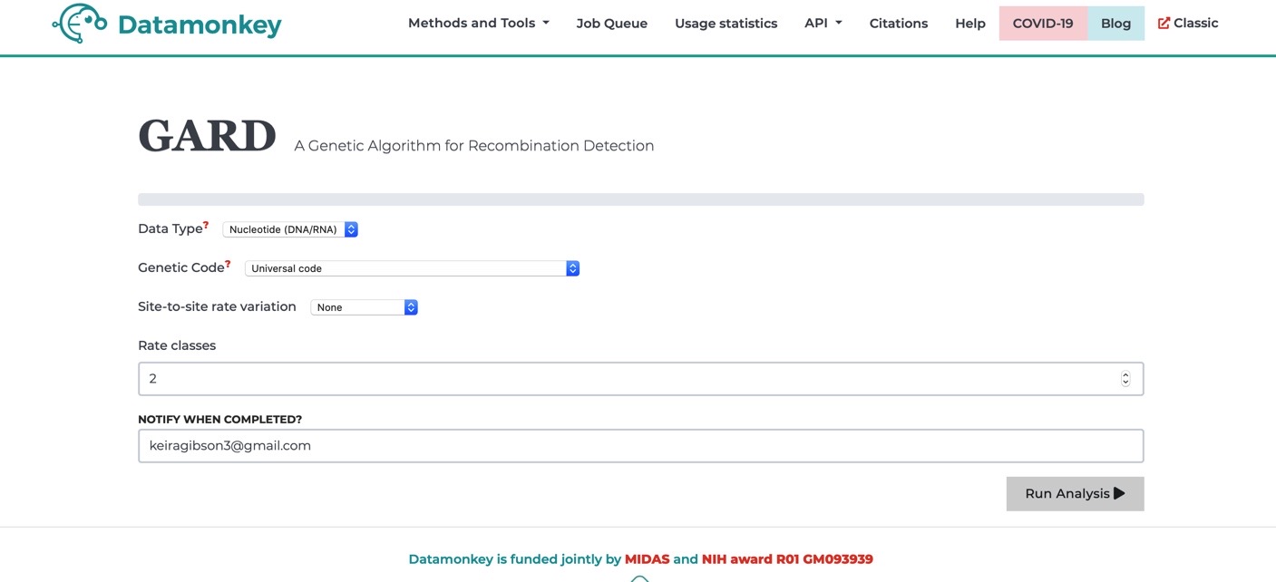Click the notification email input field

click(640, 445)
